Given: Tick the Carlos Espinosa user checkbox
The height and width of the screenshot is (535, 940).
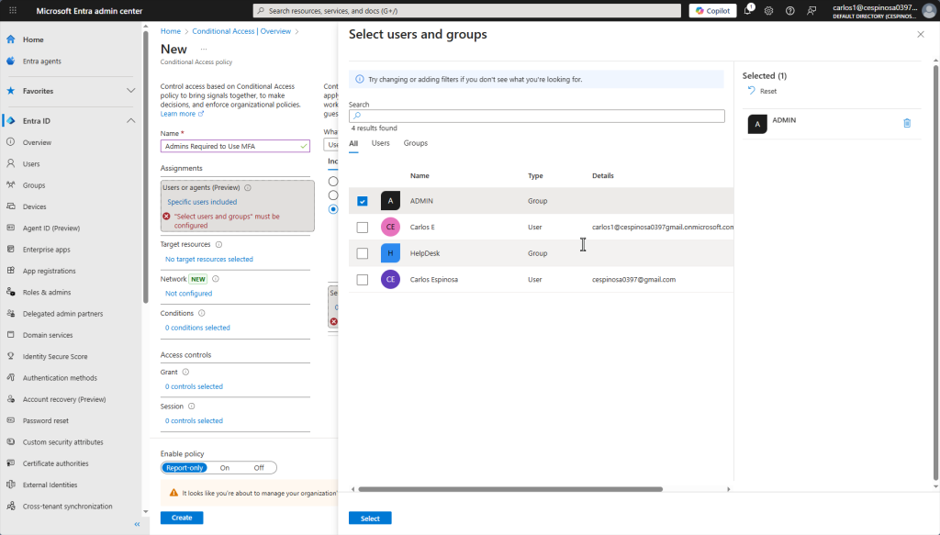Looking at the screenshot, I should click(362, 279).
